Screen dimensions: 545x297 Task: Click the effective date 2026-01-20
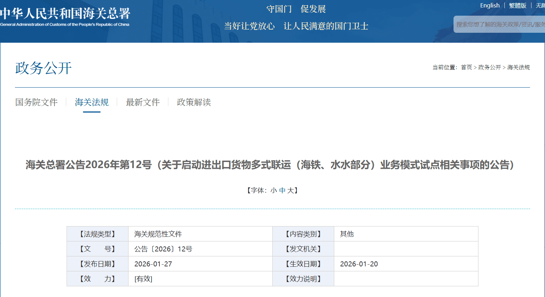[359, 264]
